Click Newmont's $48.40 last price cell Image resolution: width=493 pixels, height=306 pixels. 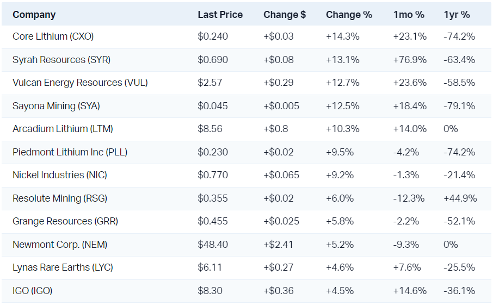pyautogui.click(x=213, y=245)
